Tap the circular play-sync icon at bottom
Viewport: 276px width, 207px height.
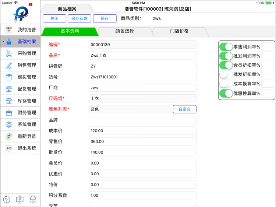point(7,199)
